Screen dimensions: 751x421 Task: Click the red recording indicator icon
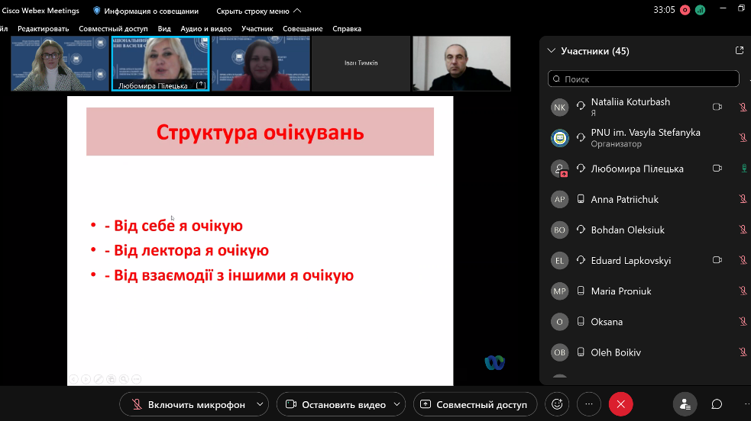click(x=685, y=11)
